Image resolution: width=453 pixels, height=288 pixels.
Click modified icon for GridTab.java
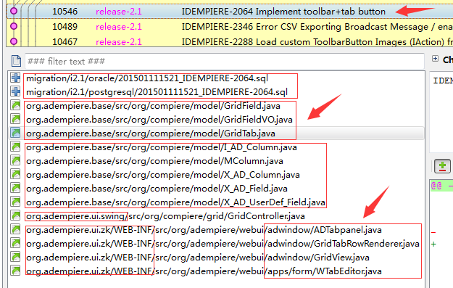16,133
